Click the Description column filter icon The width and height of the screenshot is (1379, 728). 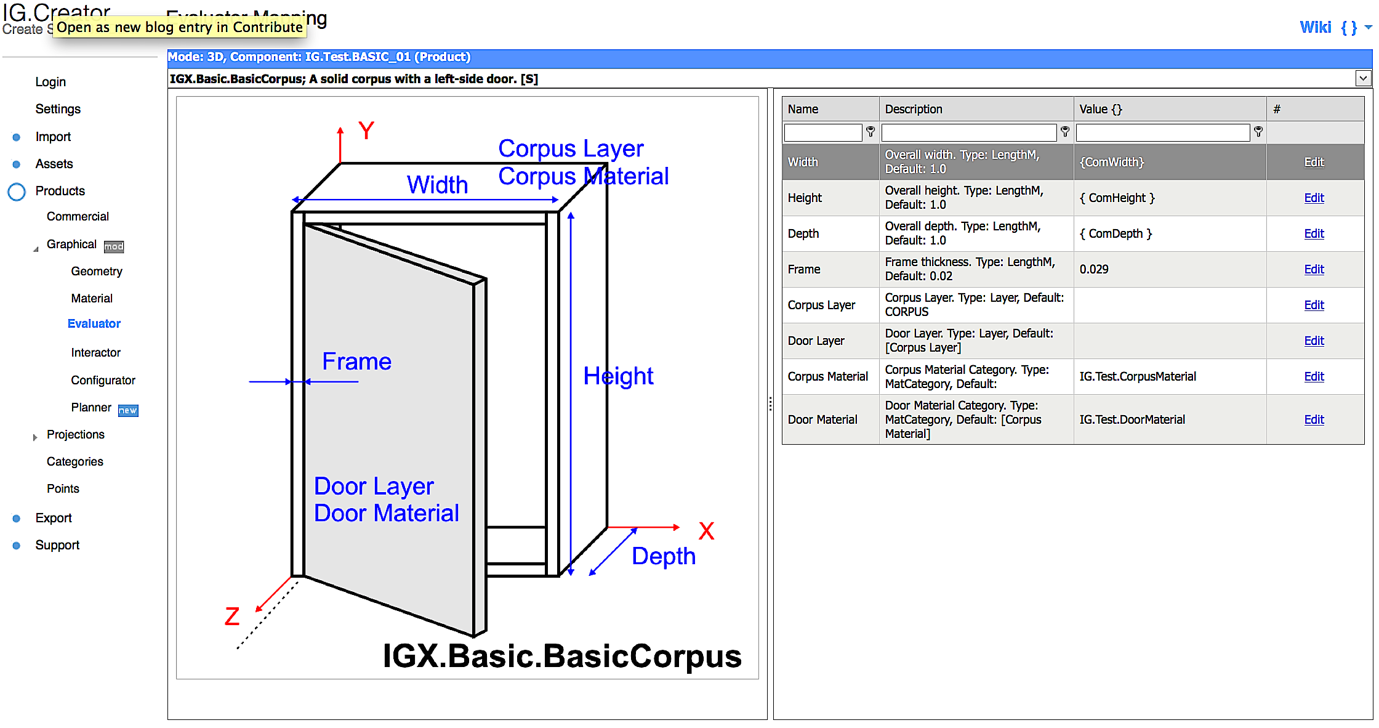[1065, 132]
